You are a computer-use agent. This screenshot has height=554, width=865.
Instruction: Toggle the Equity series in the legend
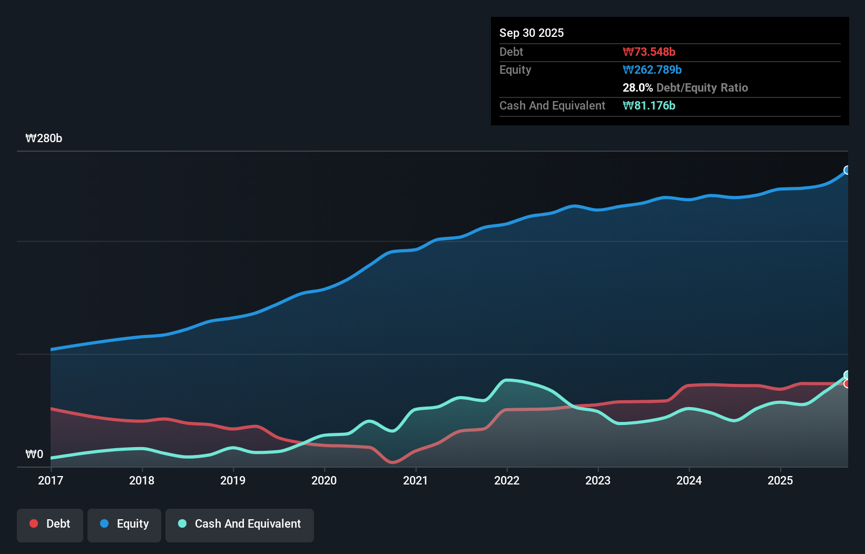124,524
